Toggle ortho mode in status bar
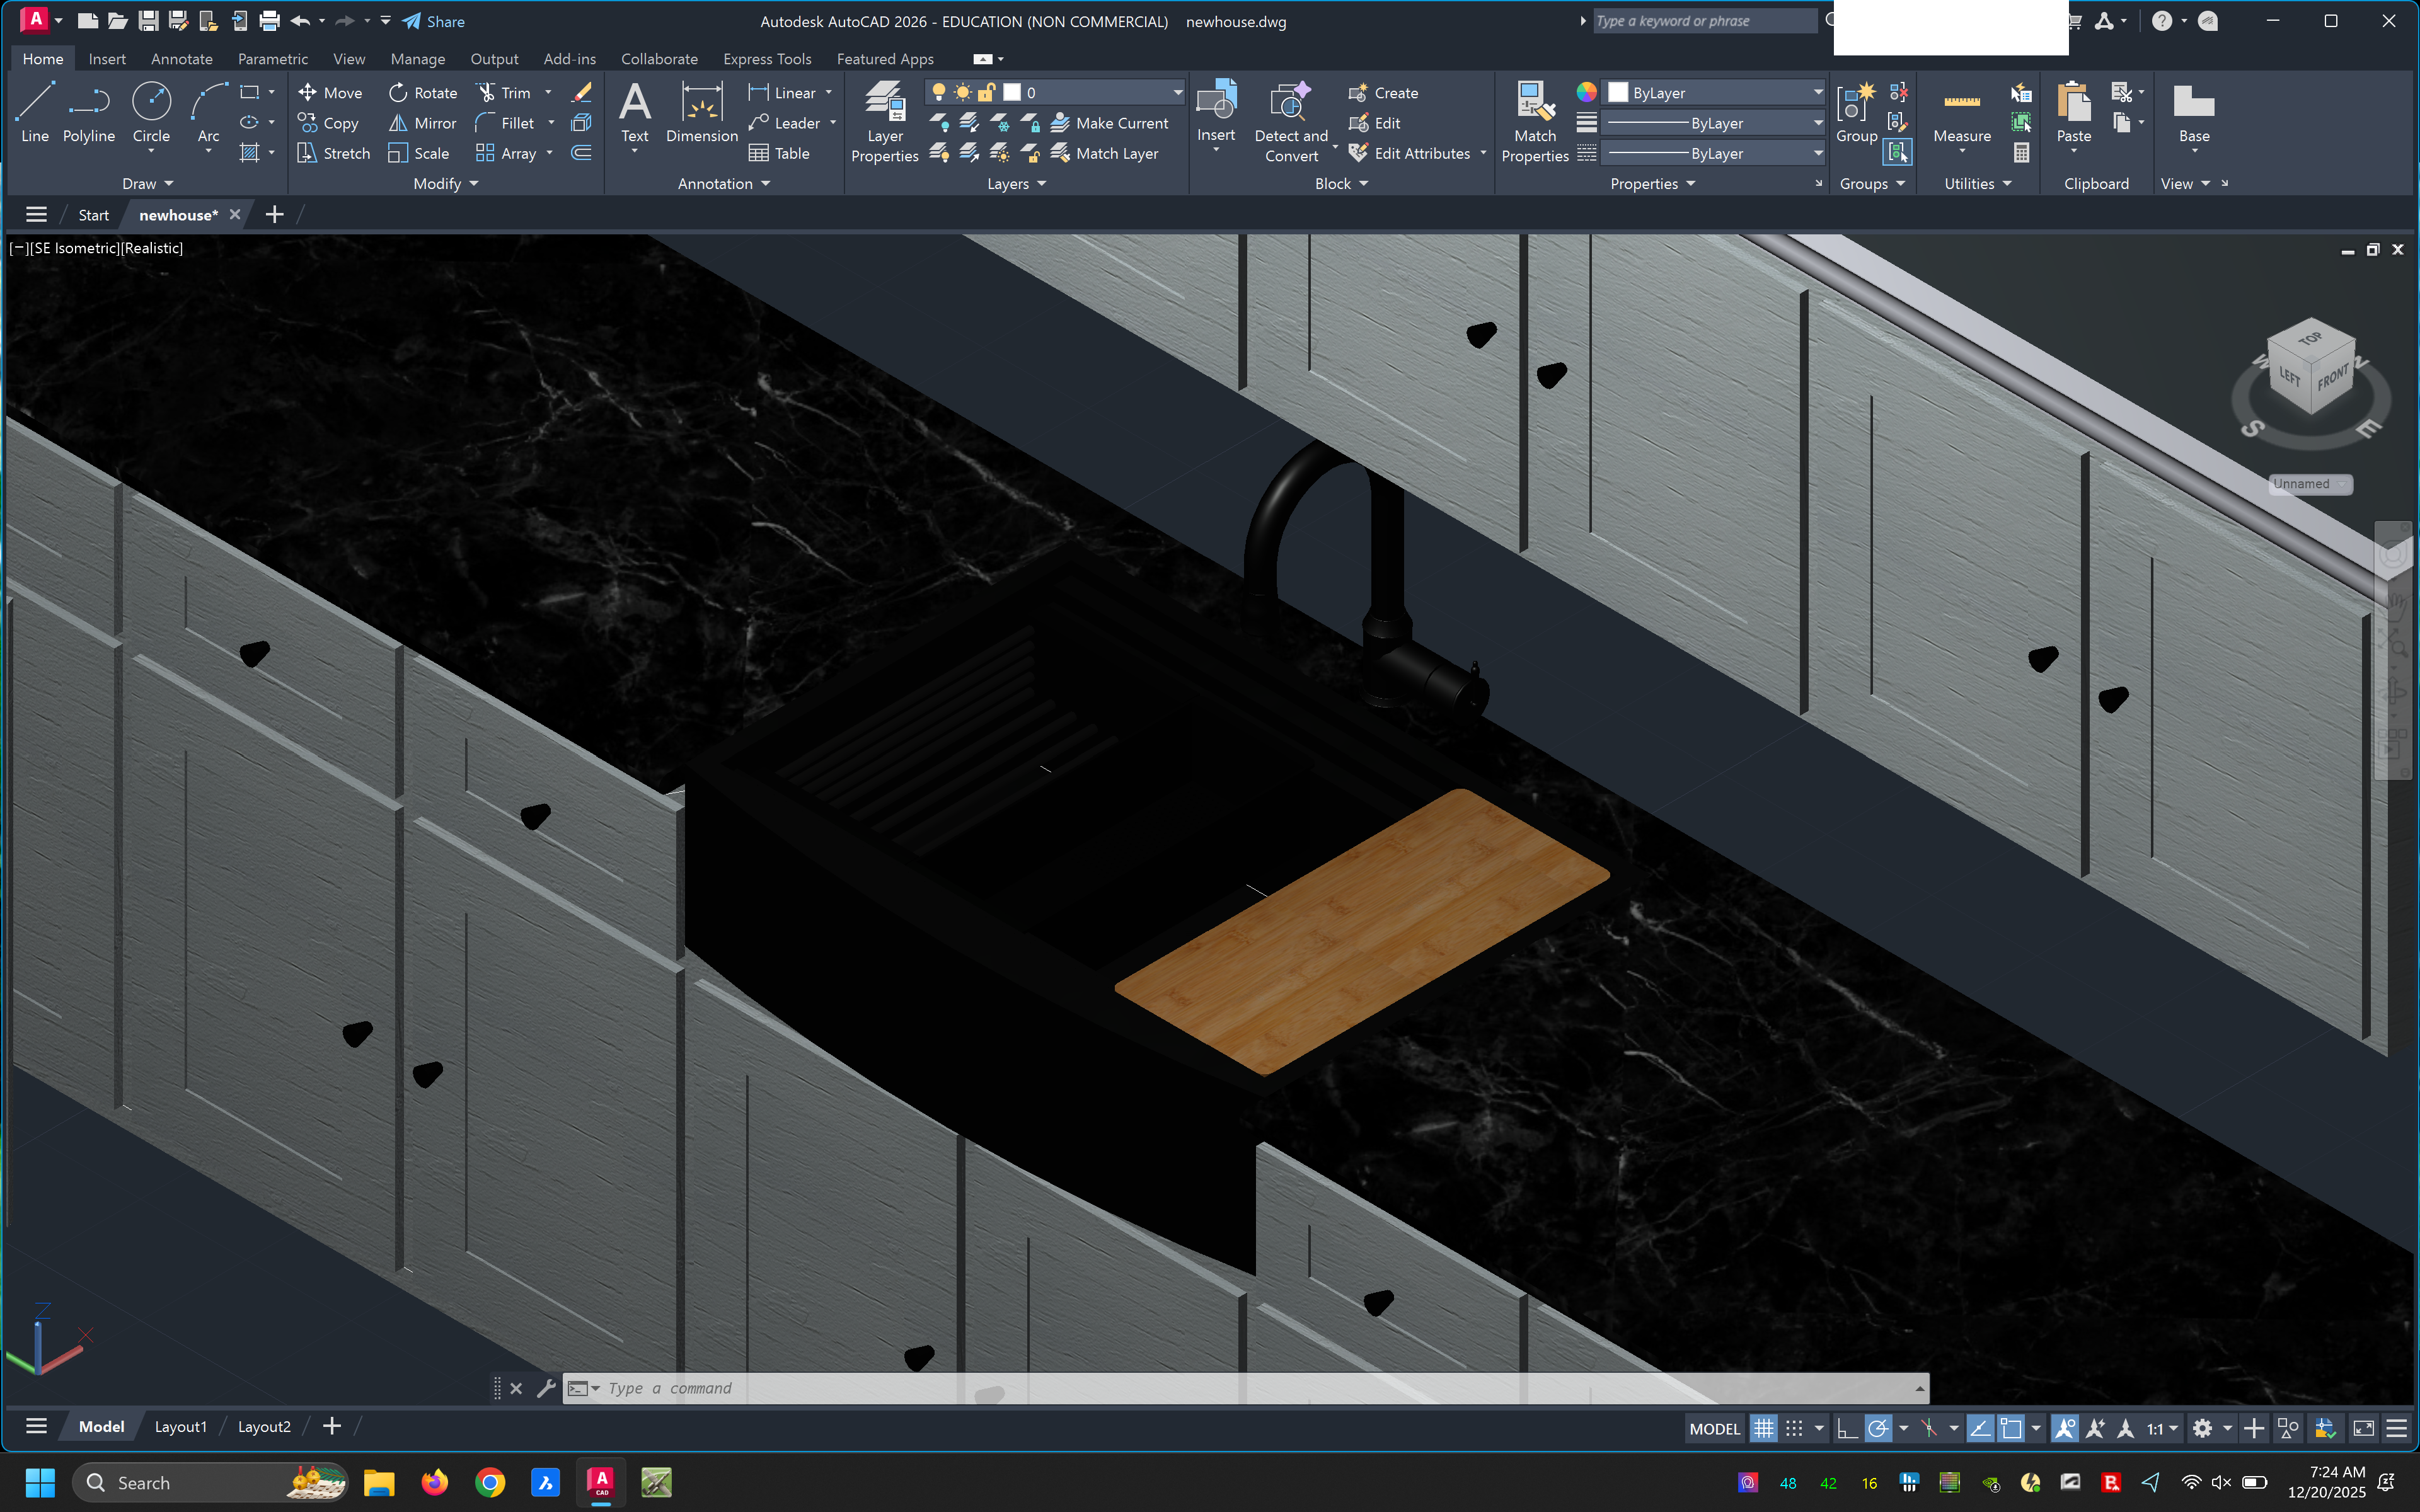This screenshot has height=1512, width=2420. (x=1847, y=1428)
